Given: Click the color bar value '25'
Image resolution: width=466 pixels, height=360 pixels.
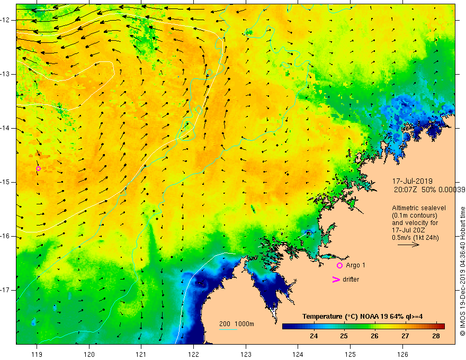Looking at the screenshot, I should (344, 336).
